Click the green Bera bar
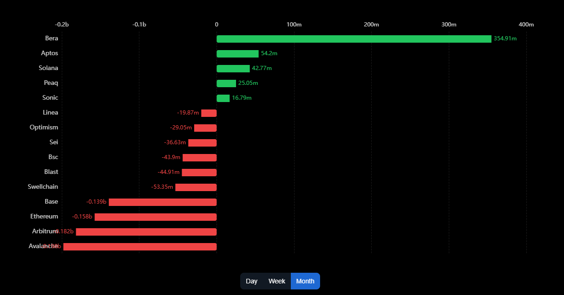Viewport: 564px width, 295px height. pos(354,39)
